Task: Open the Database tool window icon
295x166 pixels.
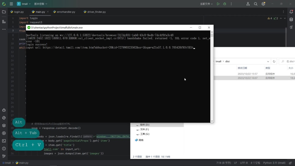Action: coord(291,19)
